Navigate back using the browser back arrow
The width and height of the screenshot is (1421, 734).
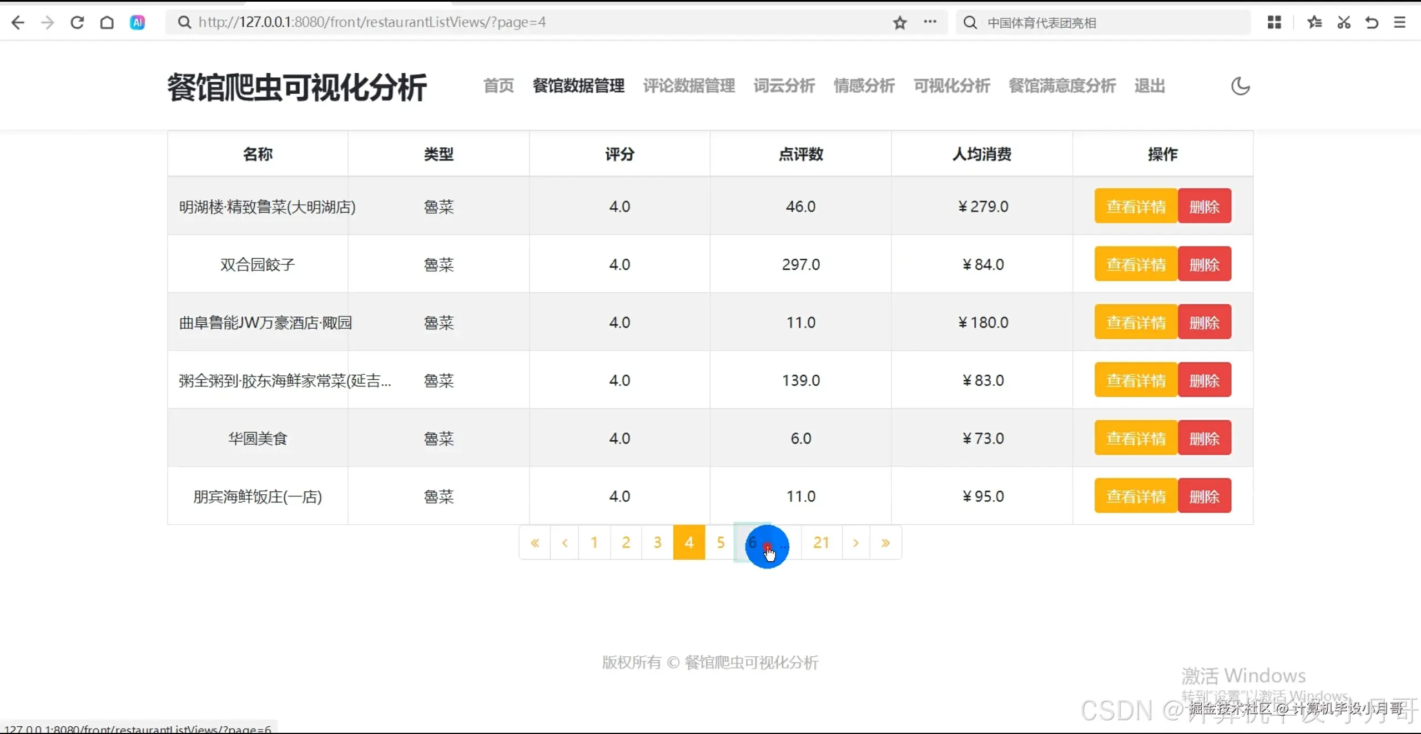(x=18, y=22)
